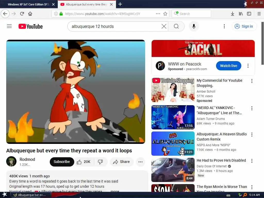Open Daily Dose Of Internet channel name

click(212, 166)
